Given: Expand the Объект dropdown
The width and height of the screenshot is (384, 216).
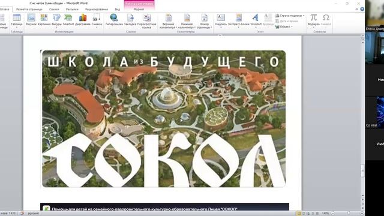Looking at the screenshot, I should pyautogui.click(x=292, y=26).
